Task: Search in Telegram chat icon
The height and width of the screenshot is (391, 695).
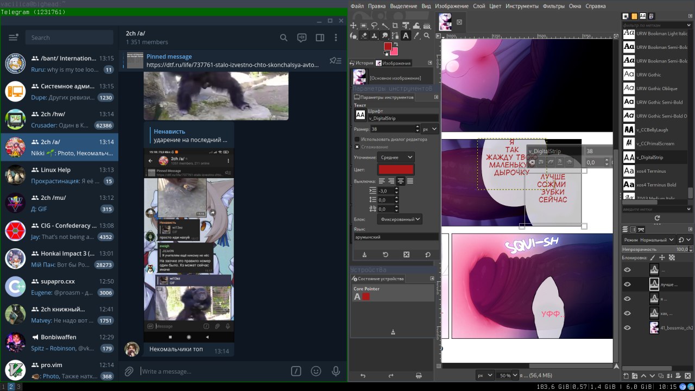Action: coord(283,37)
